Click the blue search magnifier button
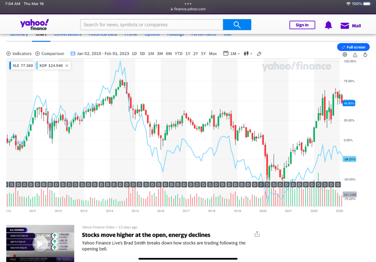376x262 pixels. coord(237,25)
